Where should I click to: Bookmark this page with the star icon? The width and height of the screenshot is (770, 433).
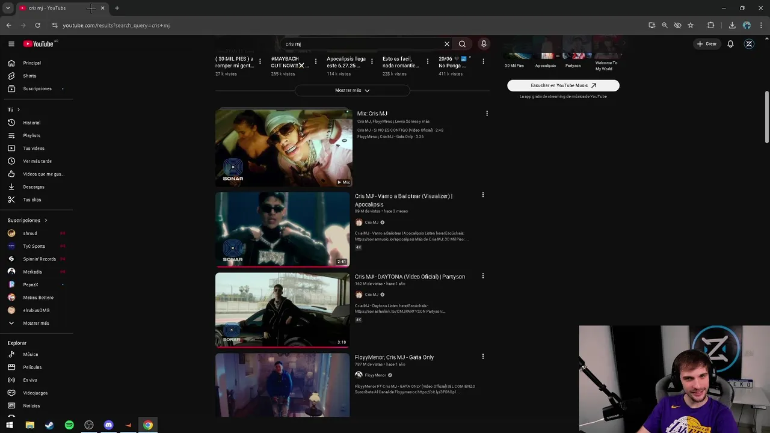tap(691, 25)
